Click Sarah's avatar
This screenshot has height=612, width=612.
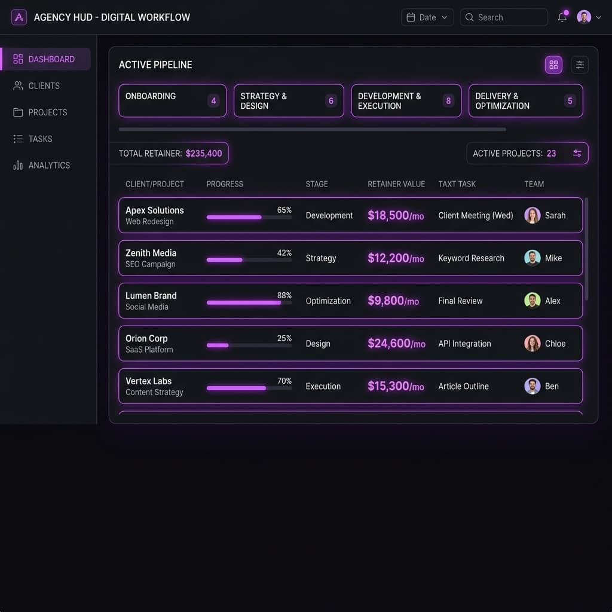533,215
